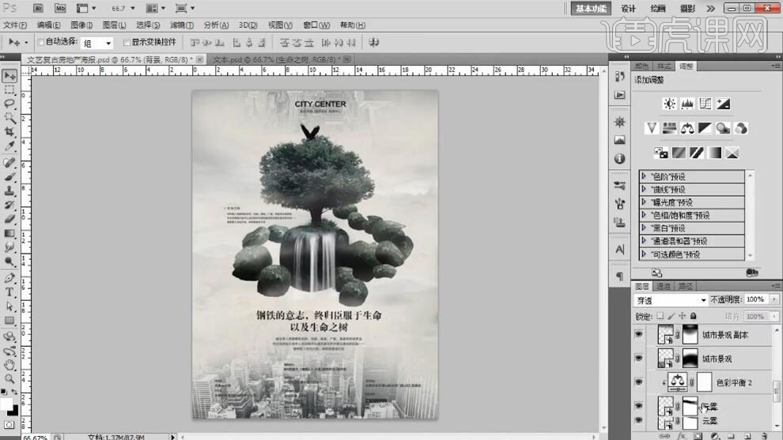This screenshot has width=783, height=440.
Task: Select the Dodge tool
Action: point(9,261)
